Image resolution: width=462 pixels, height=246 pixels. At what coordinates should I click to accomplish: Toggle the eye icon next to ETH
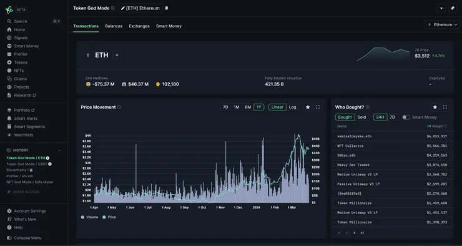117,55
